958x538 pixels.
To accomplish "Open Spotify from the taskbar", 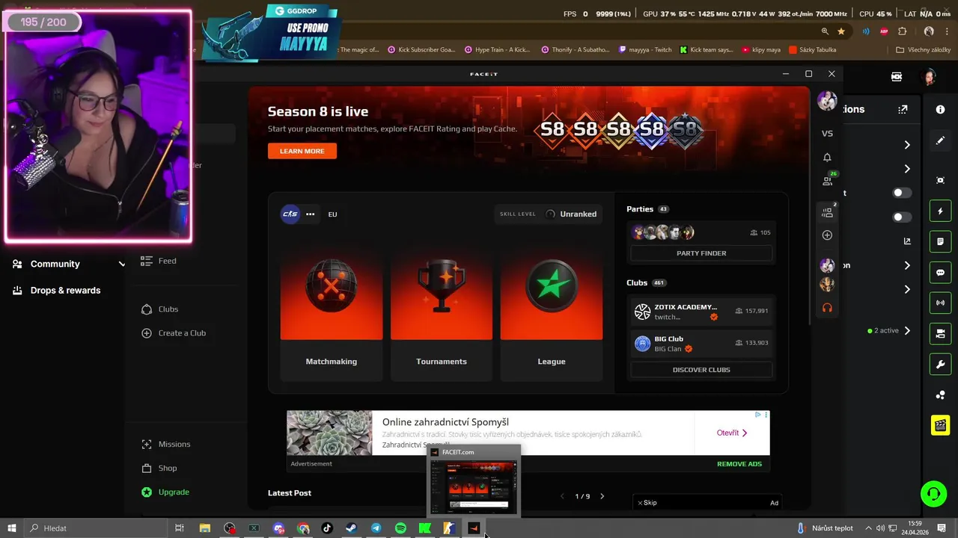I will pos(400,528).
